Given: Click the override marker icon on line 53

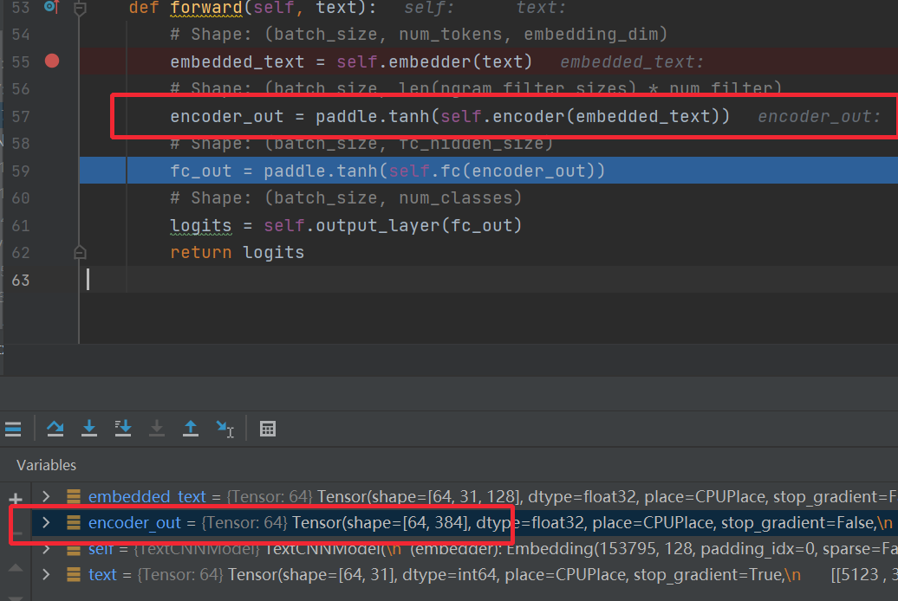Looking at the screenshot, I should click(51, 6).
